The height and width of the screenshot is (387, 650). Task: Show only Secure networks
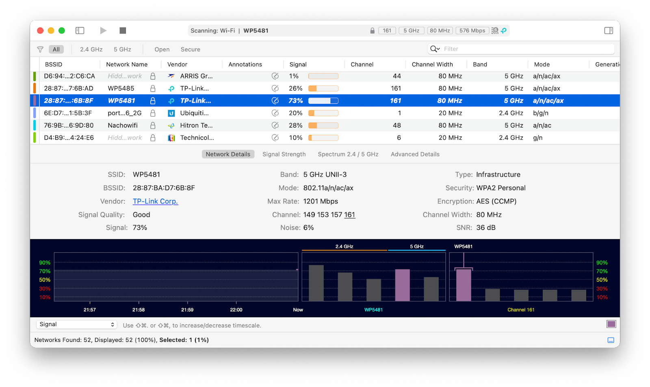(191, 50)
